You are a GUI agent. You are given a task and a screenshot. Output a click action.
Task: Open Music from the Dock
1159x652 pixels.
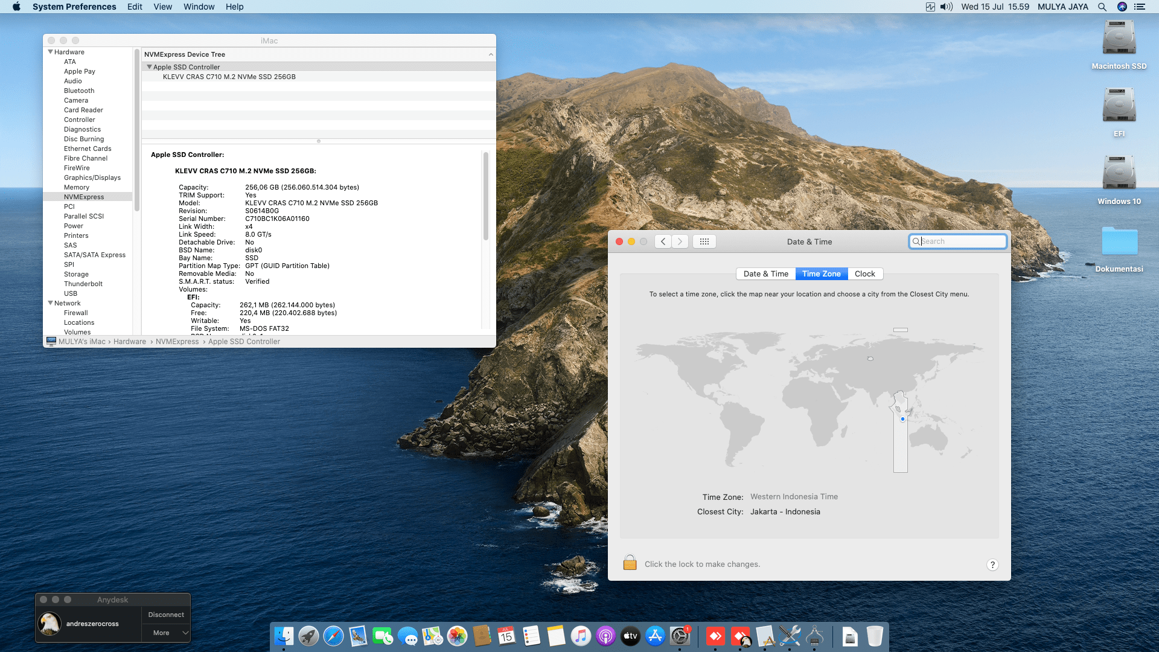pos(581,636)
